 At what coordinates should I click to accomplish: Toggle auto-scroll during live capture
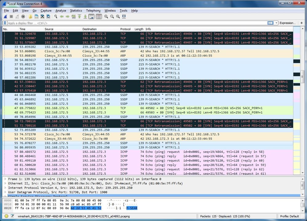click(x=92, y=17)
